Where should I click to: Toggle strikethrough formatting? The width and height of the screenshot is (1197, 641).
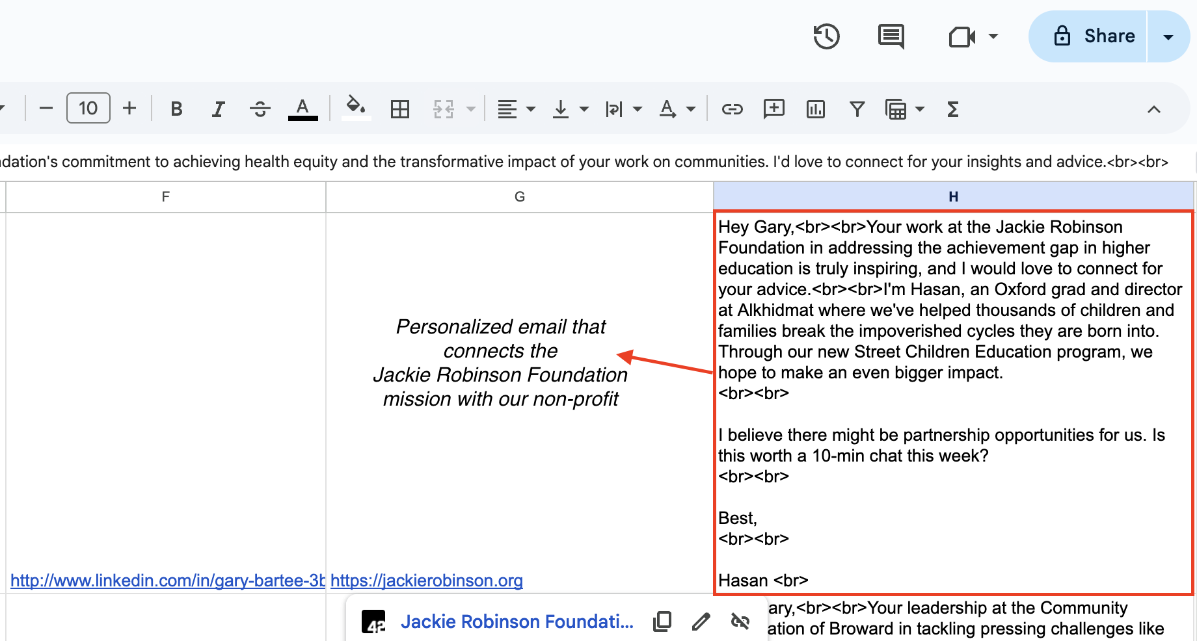tap(260, 109)
